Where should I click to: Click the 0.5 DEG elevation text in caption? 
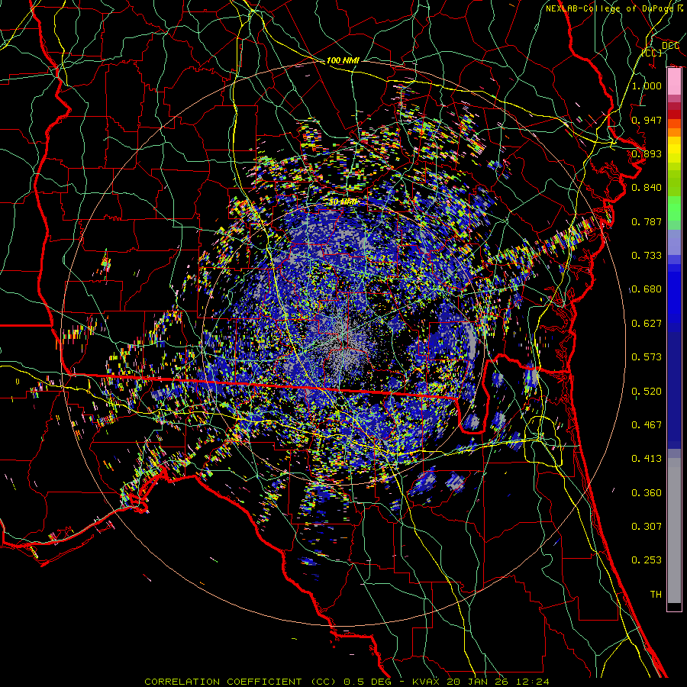click(x=368, y=682)
